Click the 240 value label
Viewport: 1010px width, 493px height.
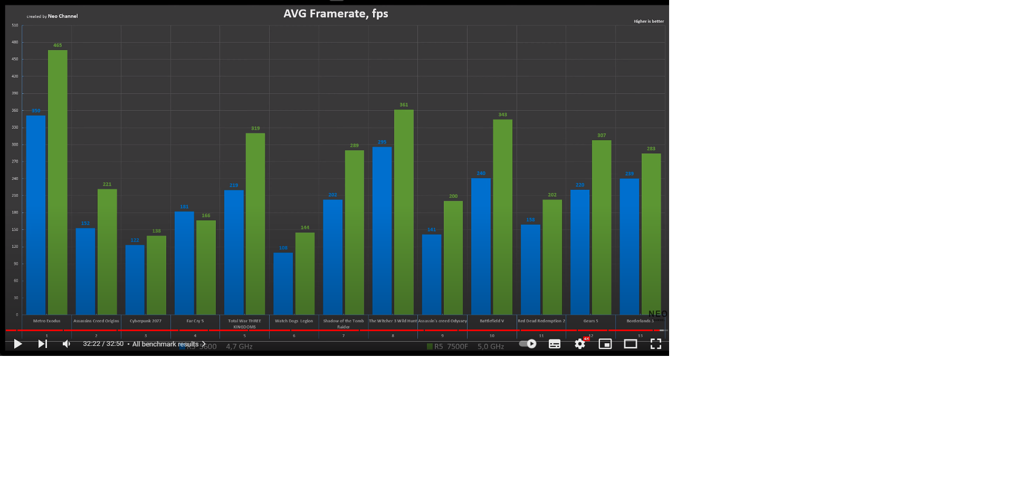point(481,173)
